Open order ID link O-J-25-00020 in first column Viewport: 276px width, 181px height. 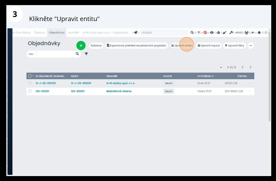[x=46, y=83]
